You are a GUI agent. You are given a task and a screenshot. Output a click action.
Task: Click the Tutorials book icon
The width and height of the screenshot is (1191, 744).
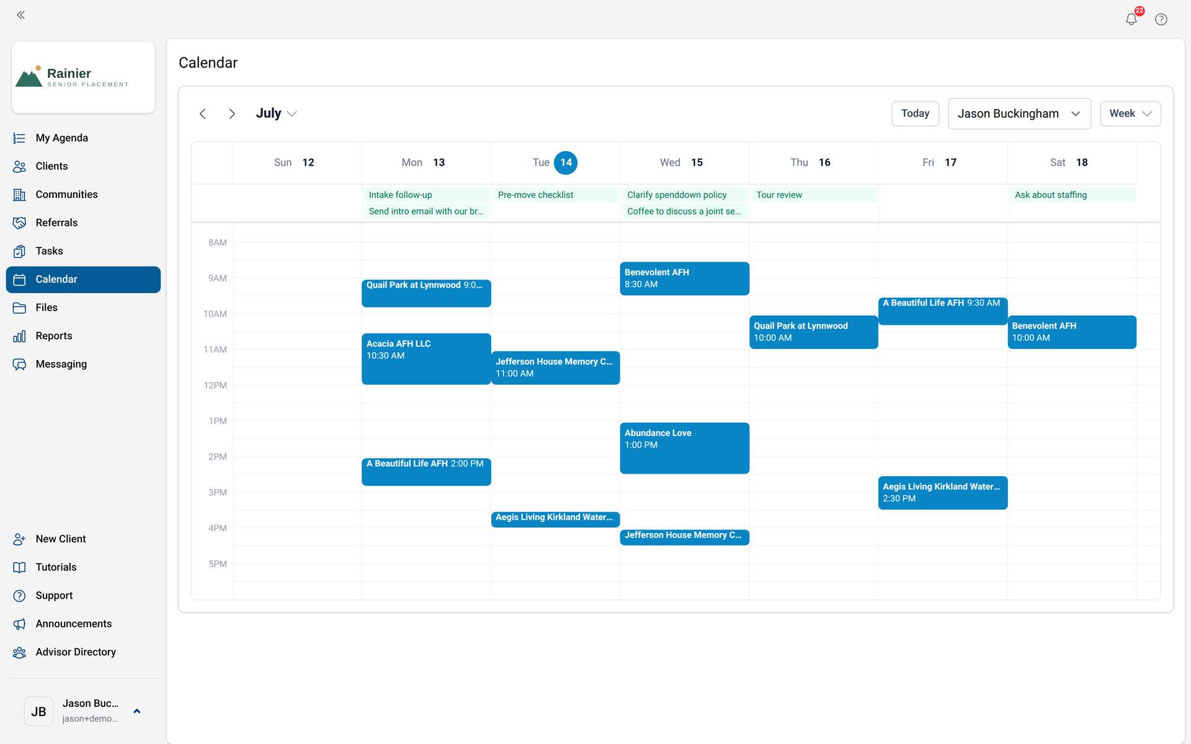point(19,567)
